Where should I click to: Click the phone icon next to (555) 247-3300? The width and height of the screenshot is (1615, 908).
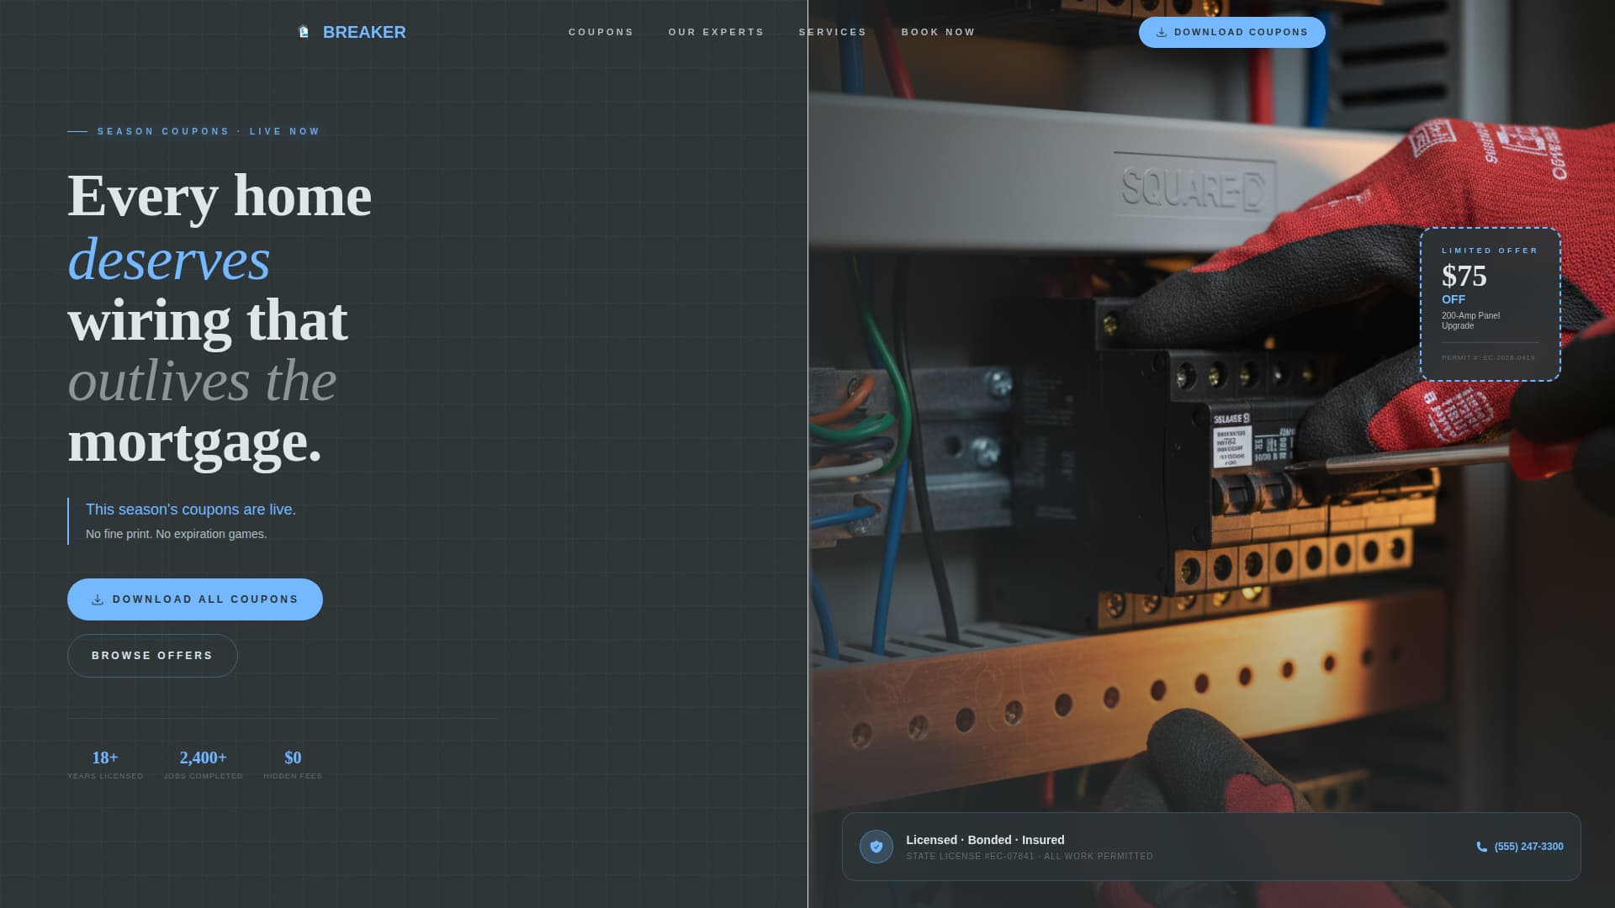pyautogui.click(x=1482, y=847)
